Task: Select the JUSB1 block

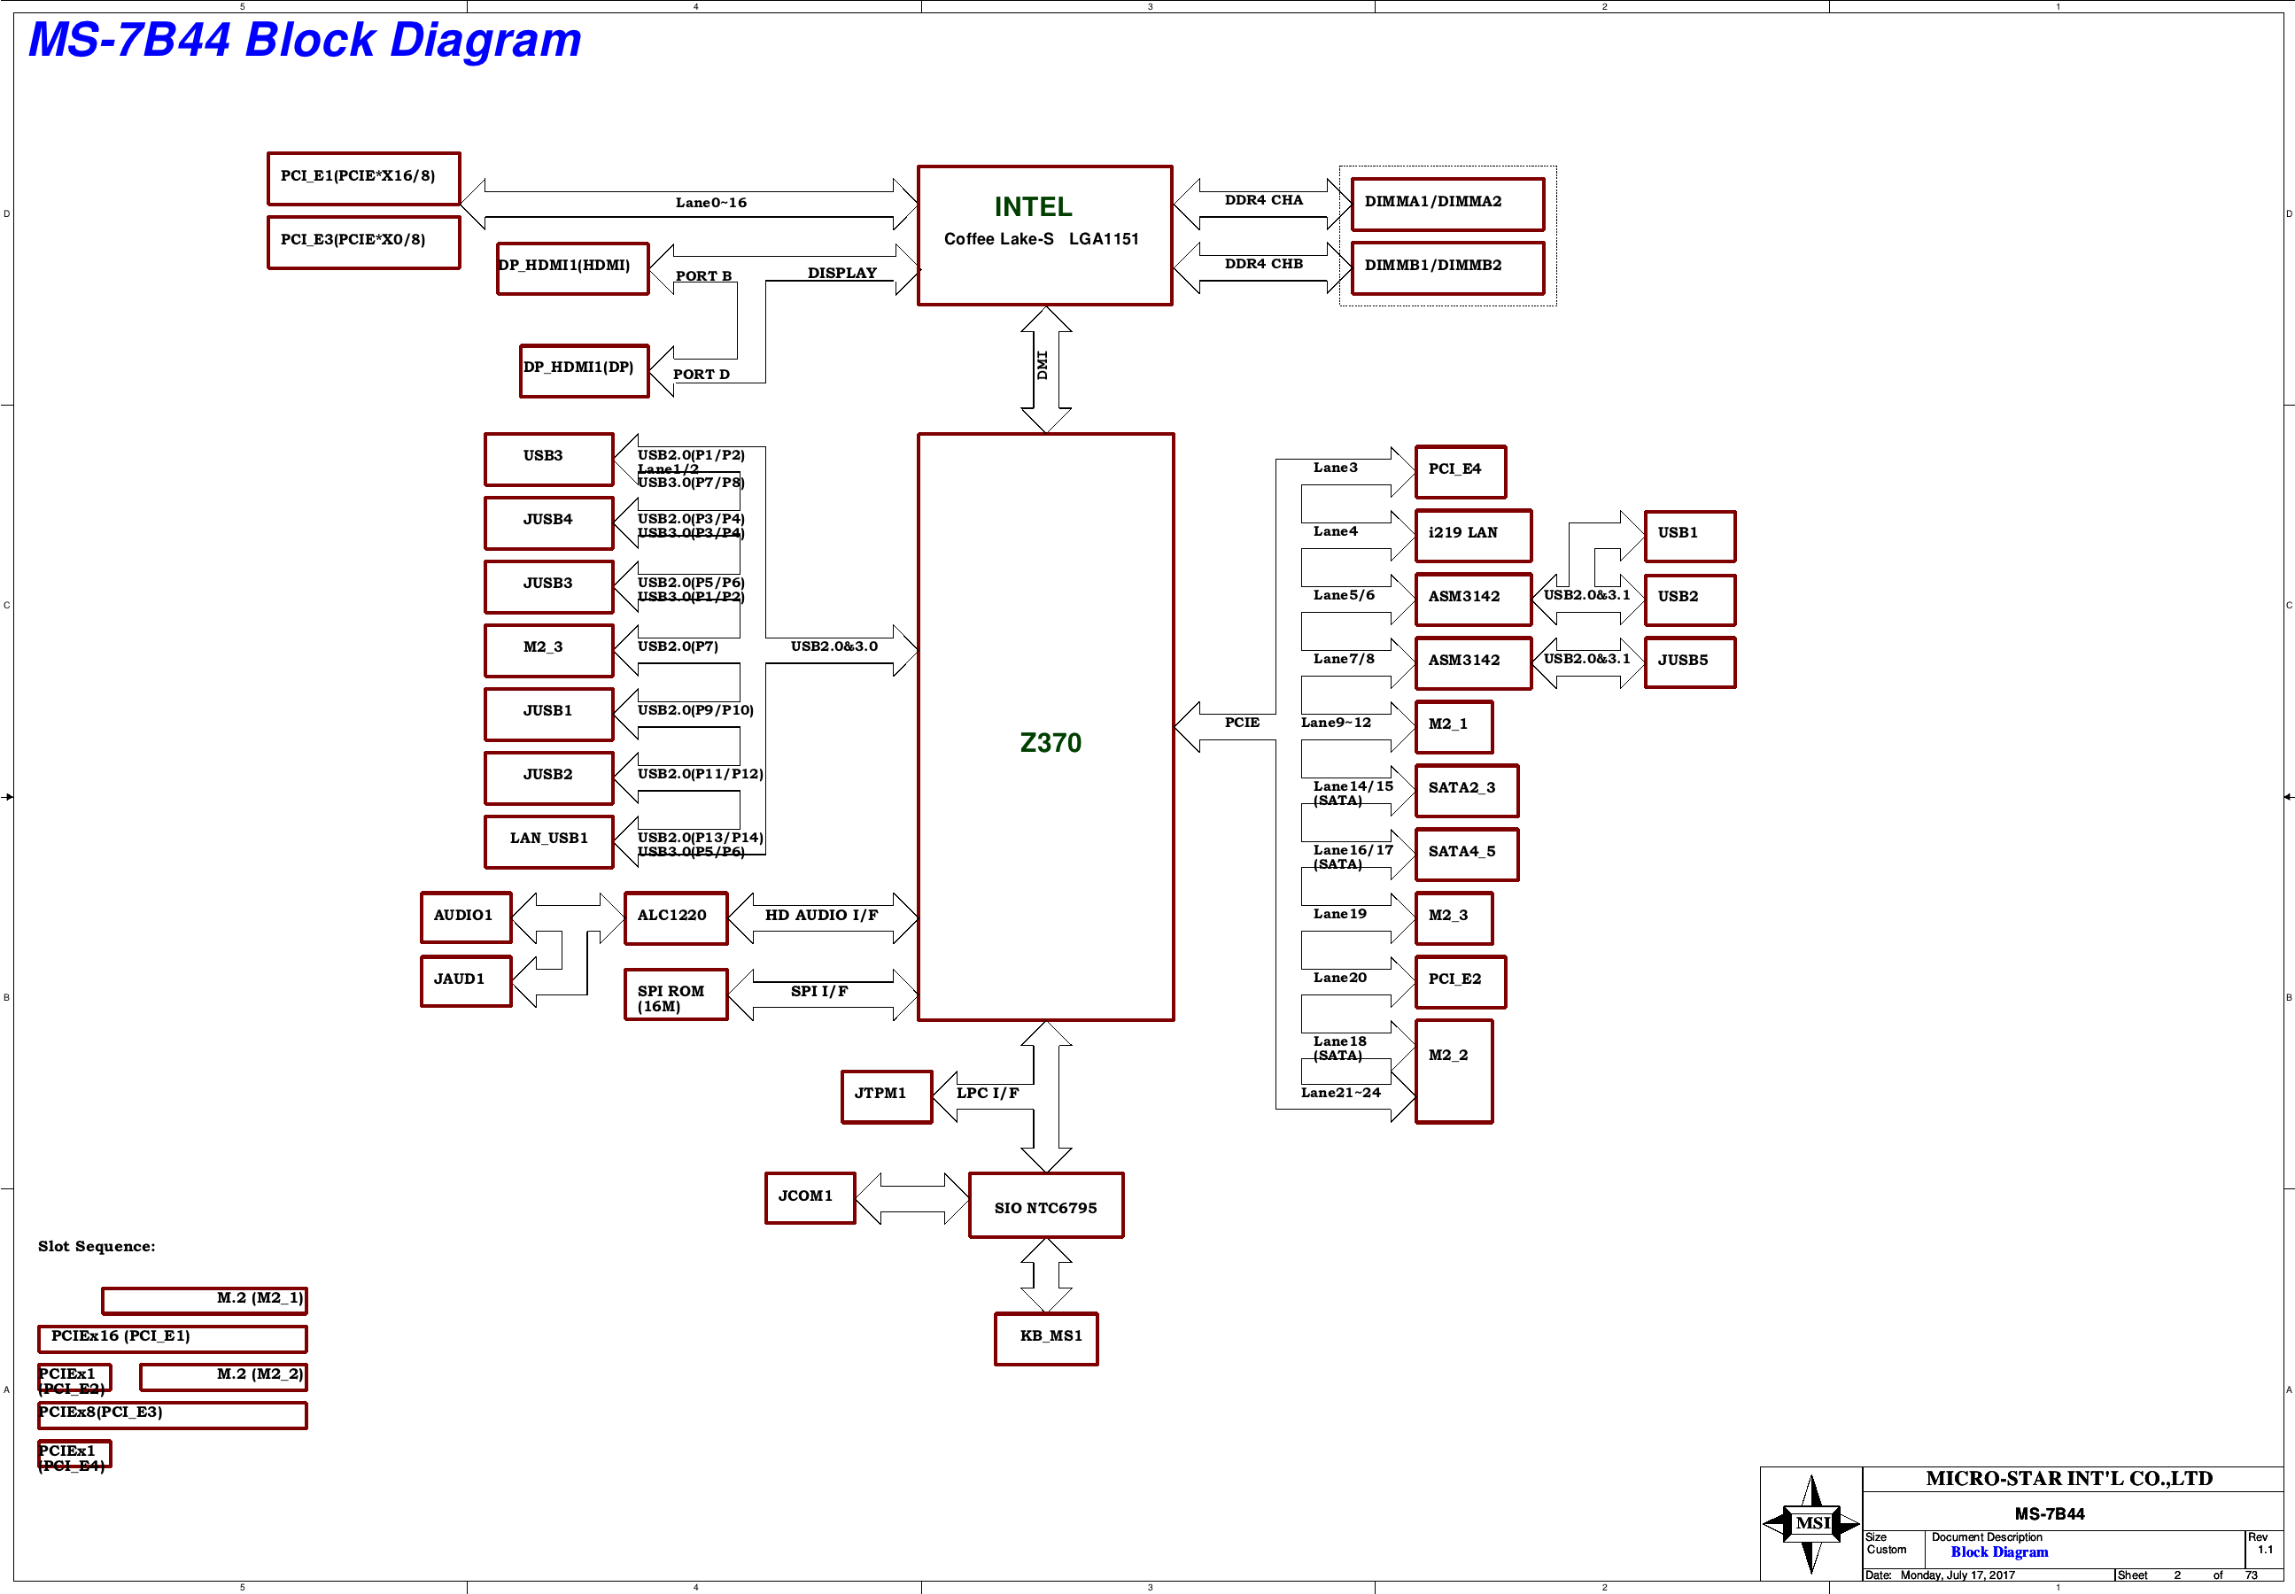Action: coord(548,716)
